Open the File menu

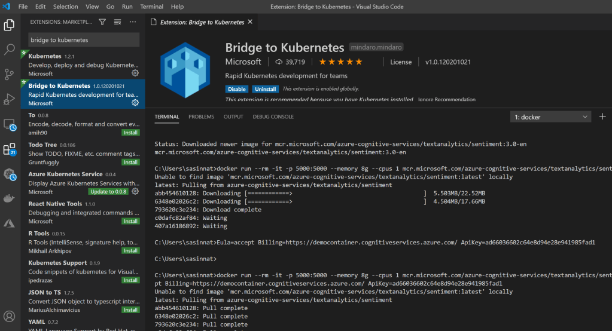tap(23, 7)
